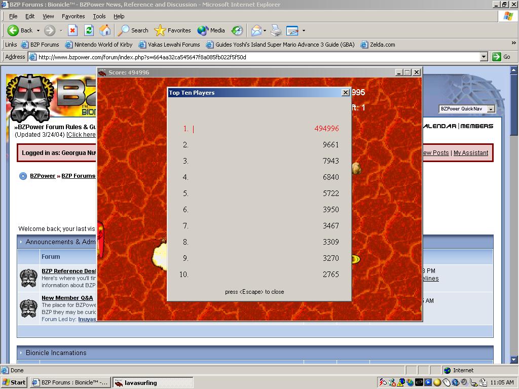
Task: Expand the Edit icon dropdown arrow
Action: click(x=304, y=30)
